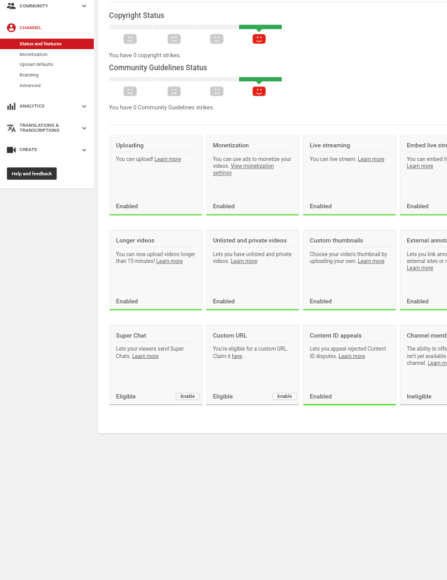Expand the Community section chevron
This screenshot has width=447, height=580.
tap(84, 6)
